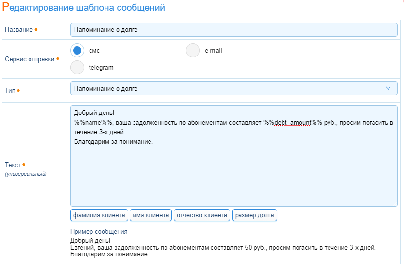
Task: Insert the фамилия клиента variable
Action: pyautogui.click(x=99, y=215)
